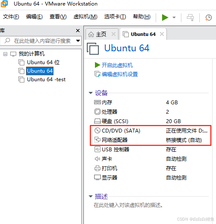Click the large VM icon beside Ubuntu 64 heading

click(x=93, y=49)
